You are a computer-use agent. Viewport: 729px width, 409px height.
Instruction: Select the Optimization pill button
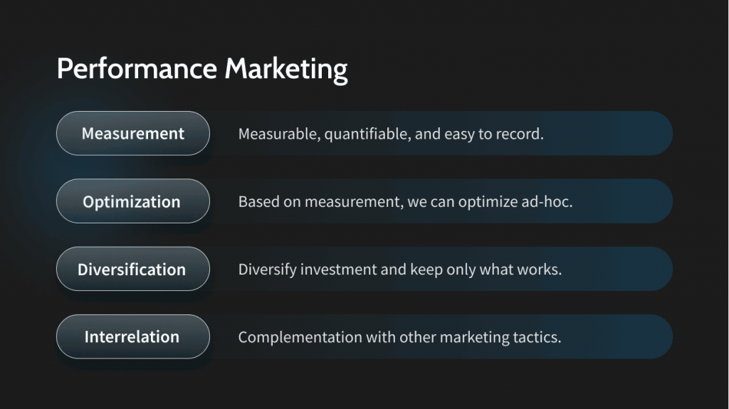coord(132,201)
